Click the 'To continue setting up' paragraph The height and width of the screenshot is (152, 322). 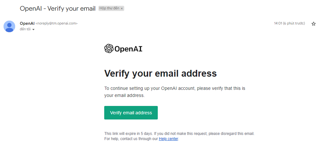[x=175, y=92]
